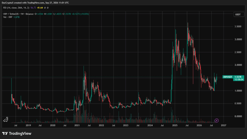Click the 0.5000 price axis label
Screen dimensions: 247x139
(x=238, y=103)
